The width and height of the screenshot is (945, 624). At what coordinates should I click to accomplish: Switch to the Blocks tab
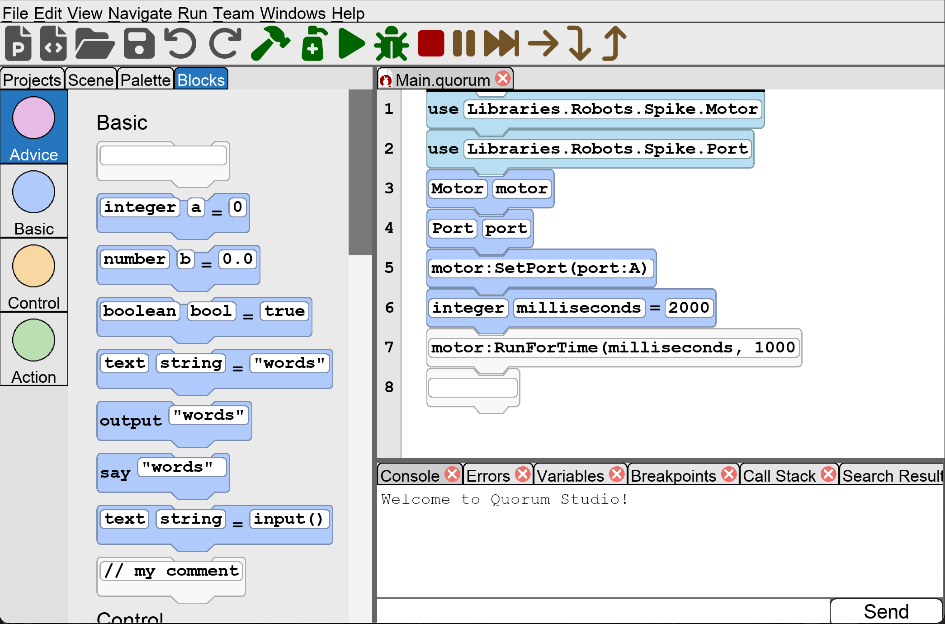[201, 80]
